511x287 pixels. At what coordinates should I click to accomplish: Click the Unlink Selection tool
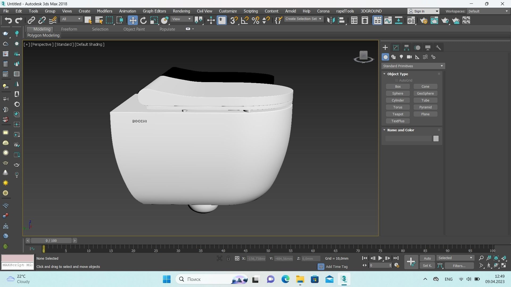point(42,20)
